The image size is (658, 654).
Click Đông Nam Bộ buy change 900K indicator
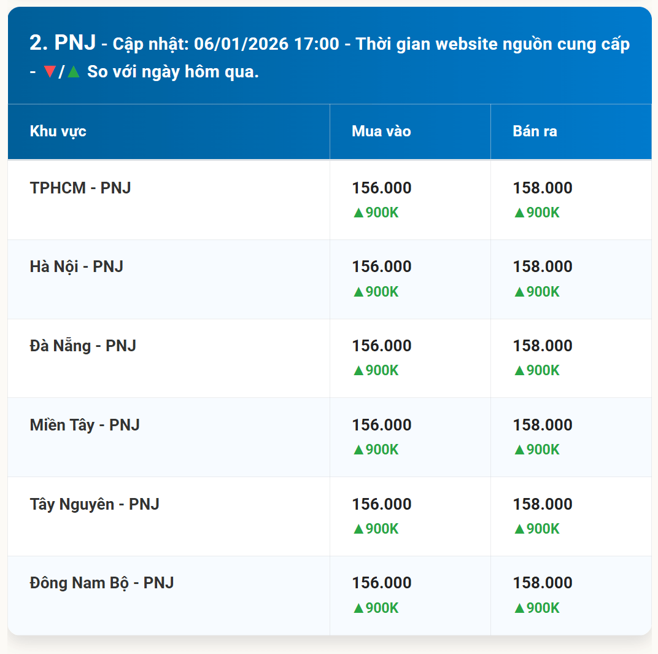pos(376,608)
